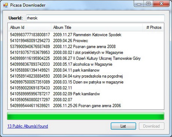Screen dimensions: 172x137
Task: Select 2008.08.02 I zlot przekletych w Magazynie
Action: pos(88,53)
